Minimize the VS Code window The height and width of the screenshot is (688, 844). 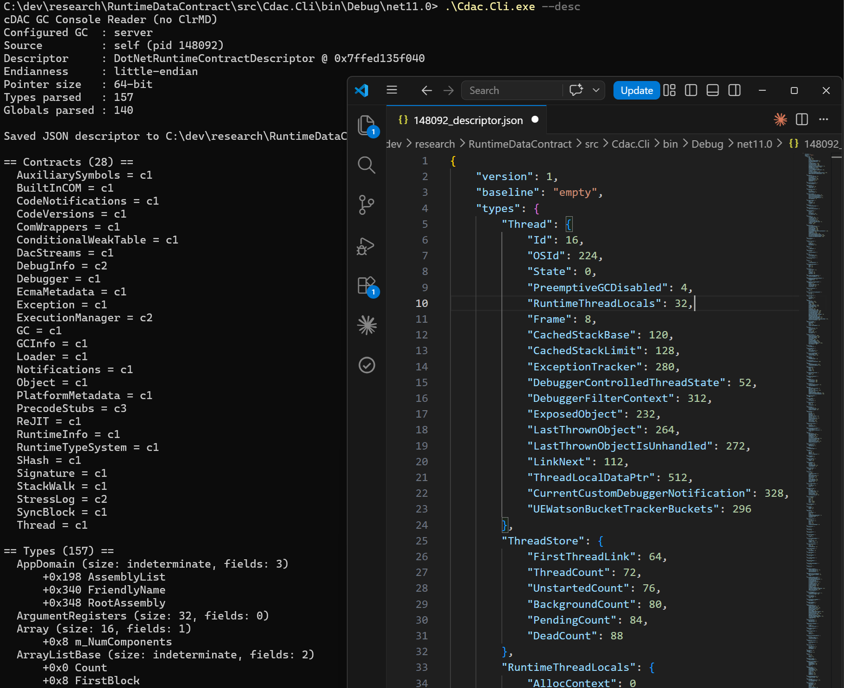[x=762, y=90]
